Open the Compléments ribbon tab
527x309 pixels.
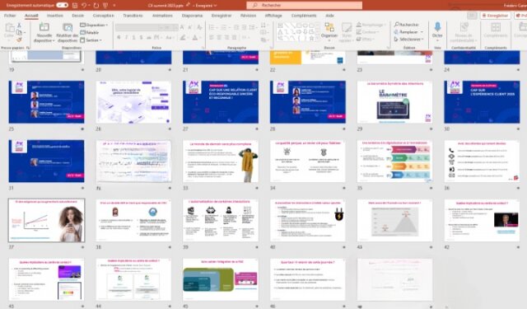point(304,16)
